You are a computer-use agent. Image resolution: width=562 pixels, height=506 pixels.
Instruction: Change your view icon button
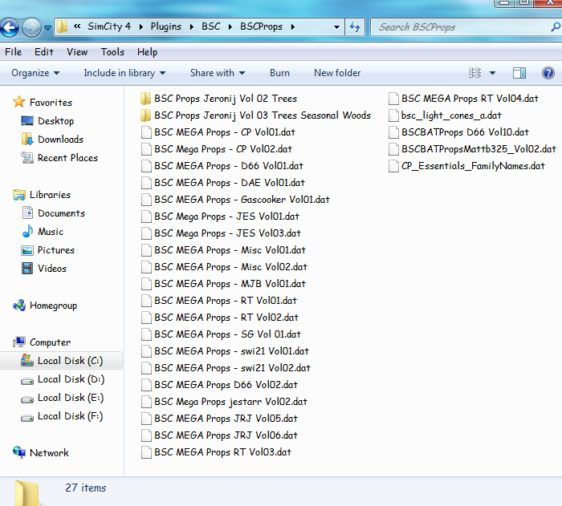475,73
